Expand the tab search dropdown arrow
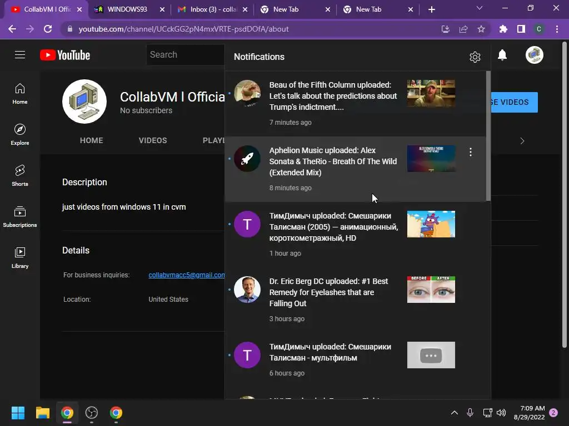Viewport: 569px width, 426px height. click(480, 8)
